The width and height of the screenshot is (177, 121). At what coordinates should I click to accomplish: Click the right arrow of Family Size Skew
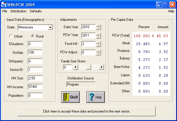click(x=102, y=67)
